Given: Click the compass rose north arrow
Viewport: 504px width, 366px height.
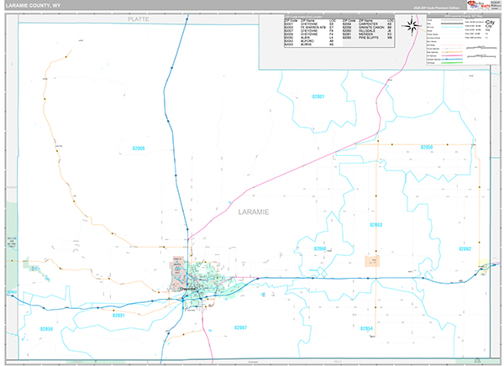Looking at the screenshot, I should (412, 25).
